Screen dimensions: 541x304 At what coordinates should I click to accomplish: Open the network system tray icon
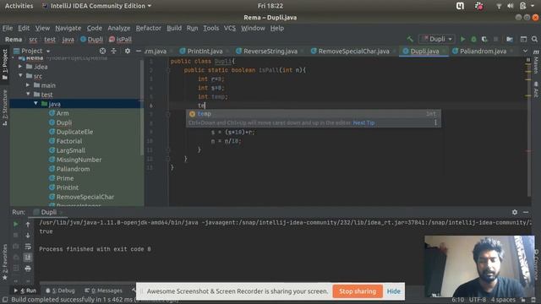click(499, 6)
